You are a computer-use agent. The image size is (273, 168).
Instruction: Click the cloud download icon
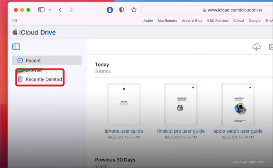coord(256,47)
